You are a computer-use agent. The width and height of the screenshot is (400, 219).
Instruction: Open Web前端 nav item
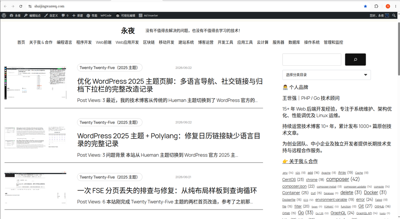(104, 42)
